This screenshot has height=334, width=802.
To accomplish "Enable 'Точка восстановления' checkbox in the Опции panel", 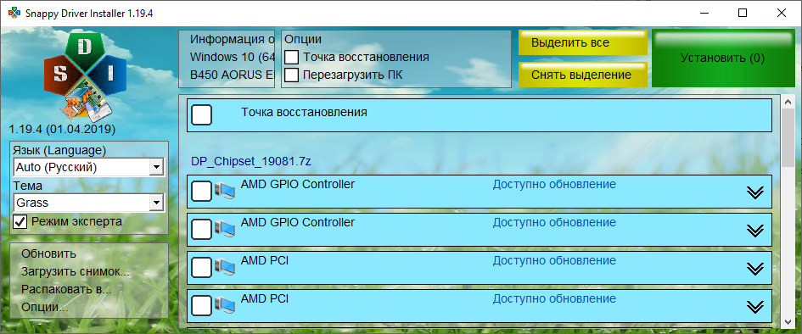I will click(292, 57).
